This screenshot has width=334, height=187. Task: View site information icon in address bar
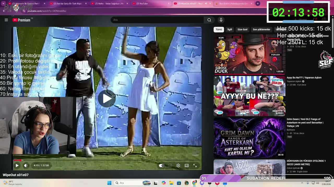[x=24, y=11]
